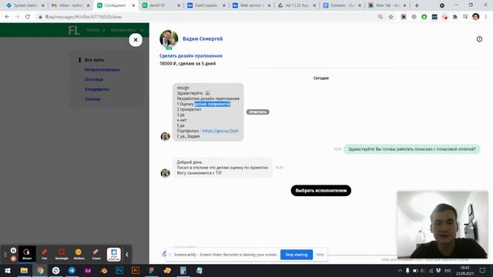Select 'Все чаты' in the sidebar
Screen dimensions: 493x277
[94, 60]
